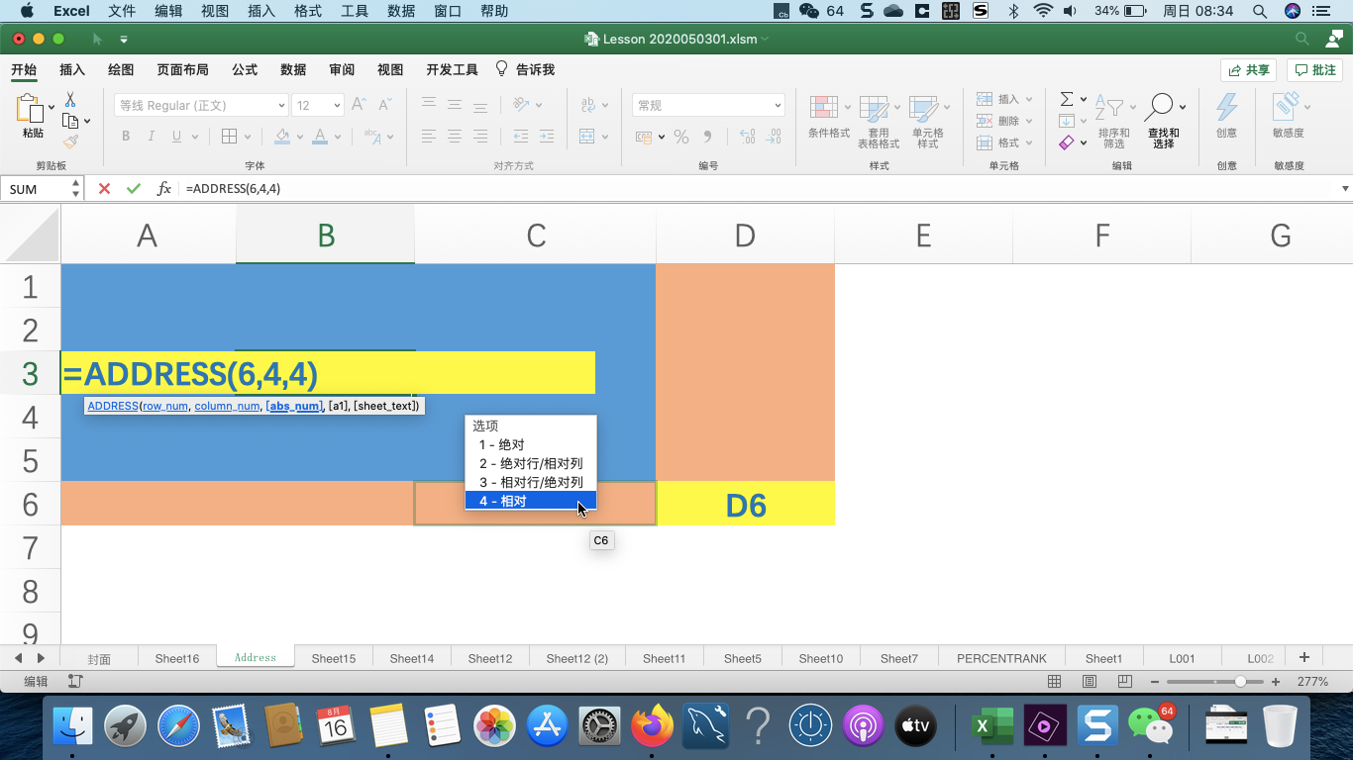Click the merge cells icon
This screenshot has width=1353, height=760.
[587, 137]
